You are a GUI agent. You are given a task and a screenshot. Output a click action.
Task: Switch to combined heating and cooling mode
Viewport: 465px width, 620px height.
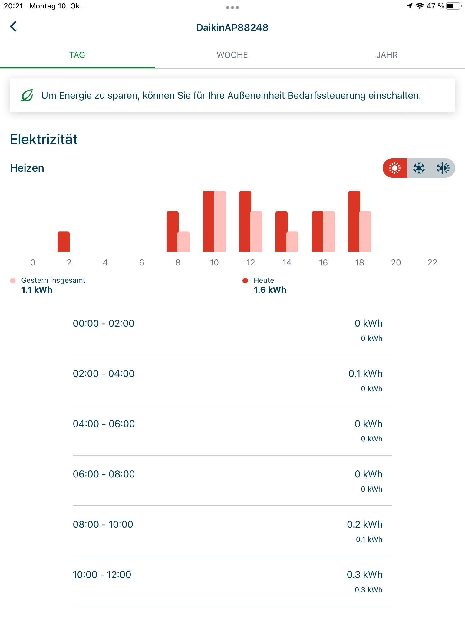(443, 168)
